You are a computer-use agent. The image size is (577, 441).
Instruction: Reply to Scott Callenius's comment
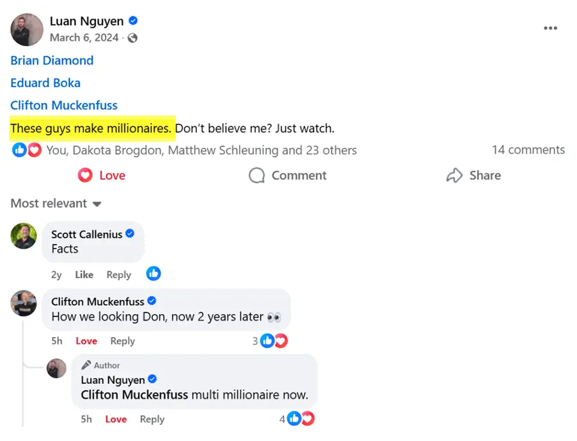click(x=119, y=275)
